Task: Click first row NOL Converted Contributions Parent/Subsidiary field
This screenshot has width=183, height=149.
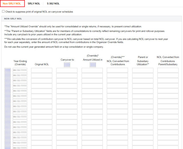Action: (x=168, y=70)
